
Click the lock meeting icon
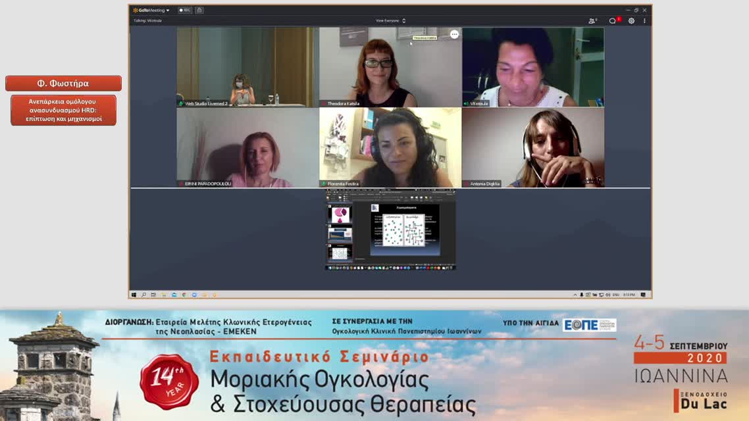tap(199, 11)
